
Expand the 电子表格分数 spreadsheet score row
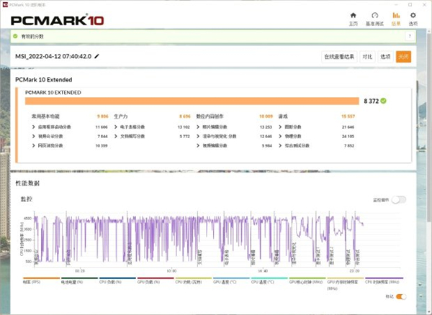click(x=117, y=126)
